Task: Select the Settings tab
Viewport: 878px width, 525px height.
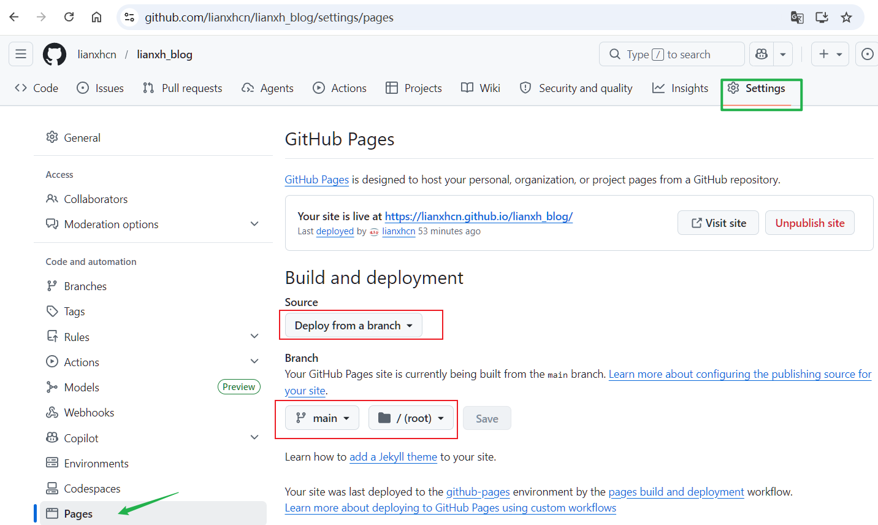Action: pos(756,88)
